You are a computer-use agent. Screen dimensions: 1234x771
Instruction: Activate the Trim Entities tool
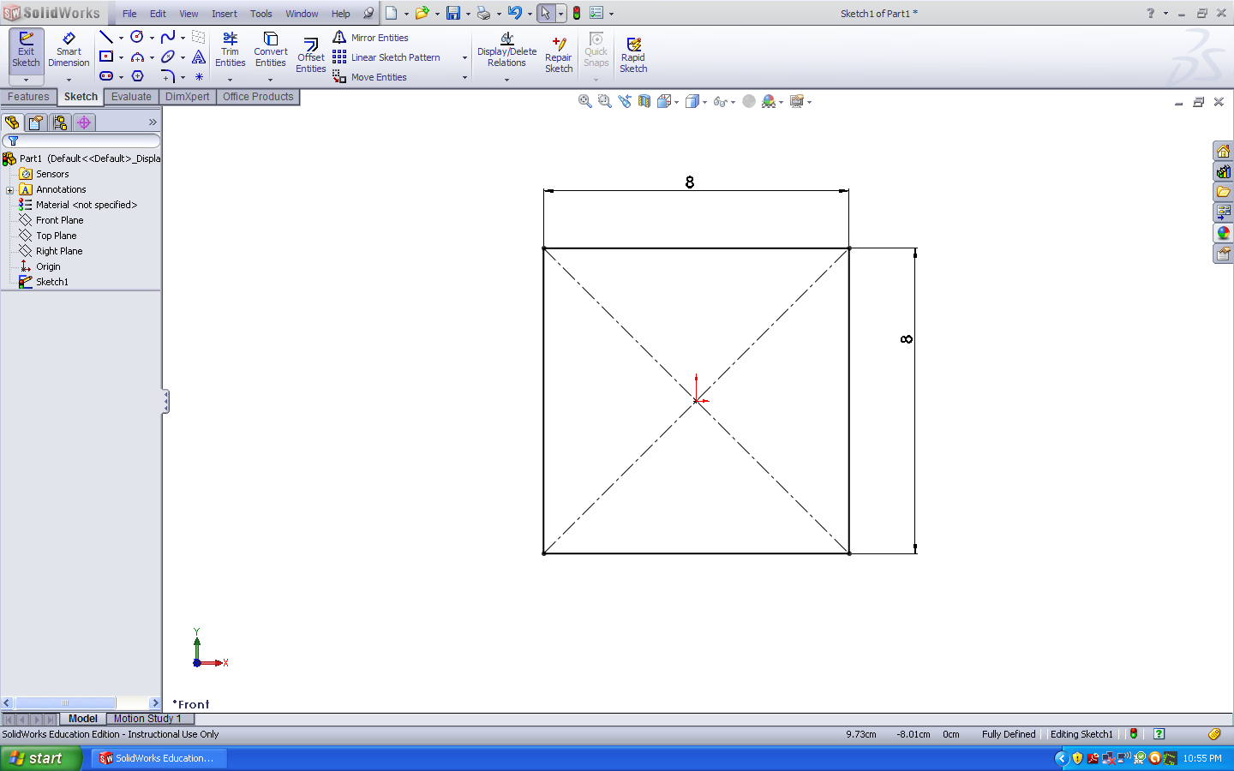[230, 50]
